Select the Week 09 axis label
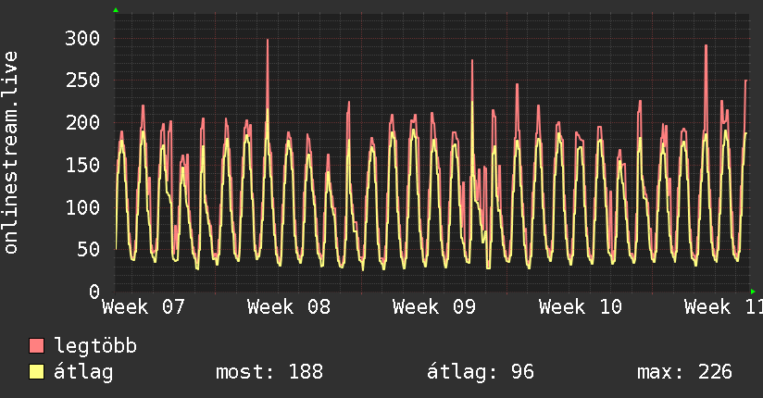This screenshot has width=763, height=398. click(434, 306)
